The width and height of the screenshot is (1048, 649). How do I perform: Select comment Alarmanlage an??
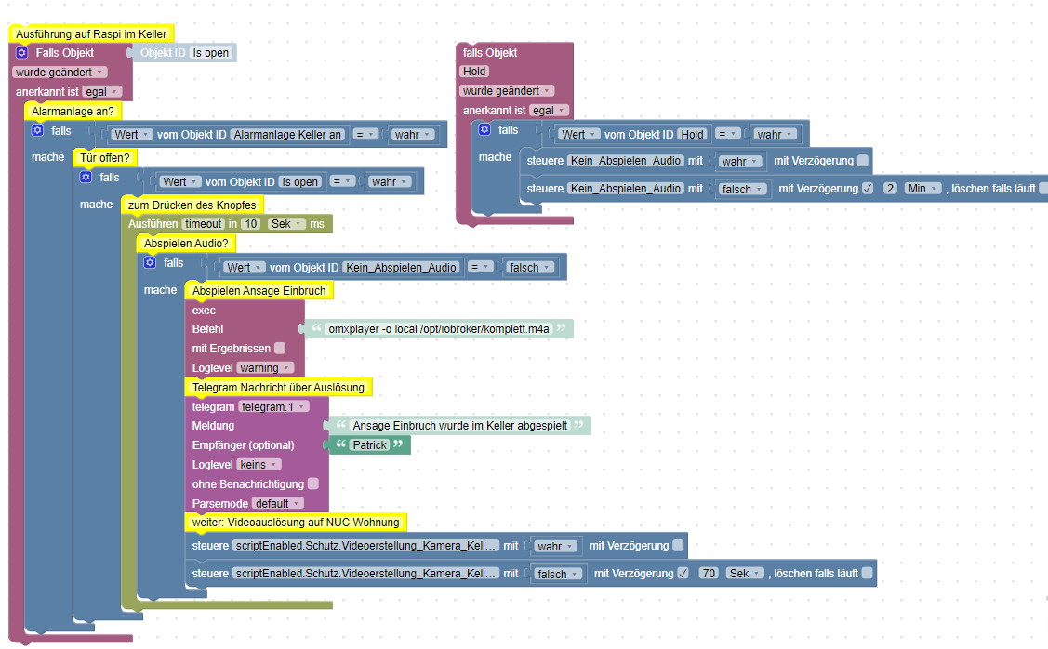(x=73, y=111)
